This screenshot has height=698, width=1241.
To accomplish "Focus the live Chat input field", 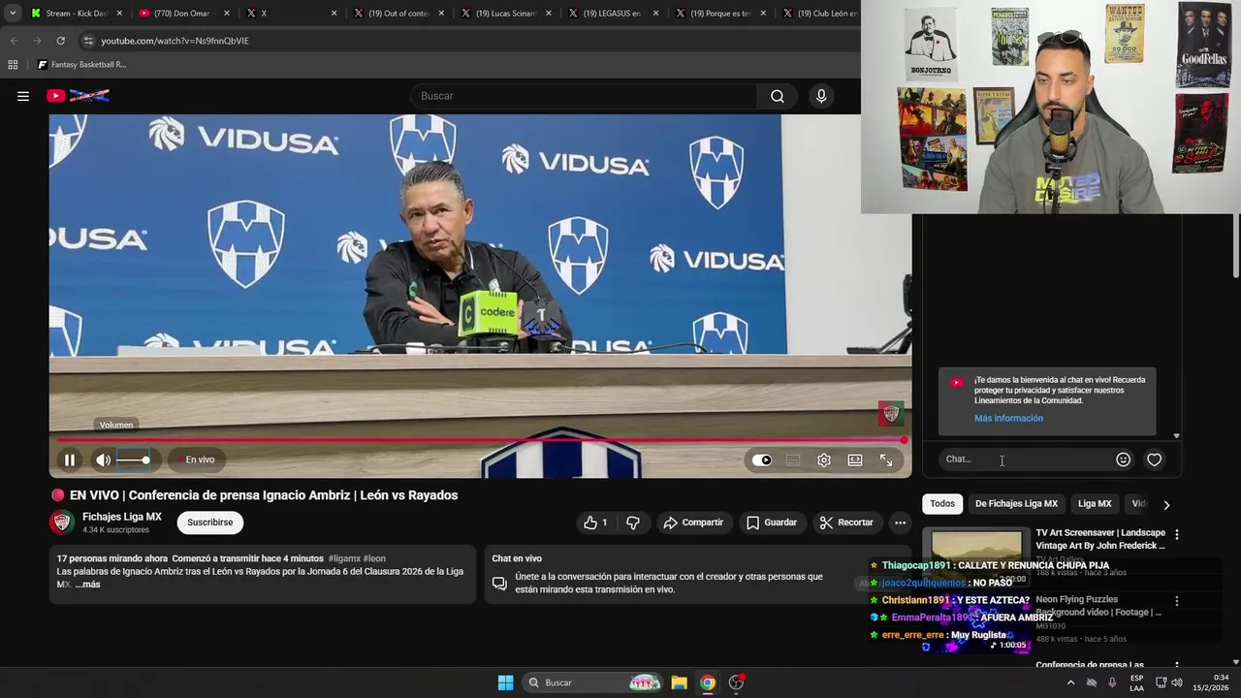I will point(1026,460).
